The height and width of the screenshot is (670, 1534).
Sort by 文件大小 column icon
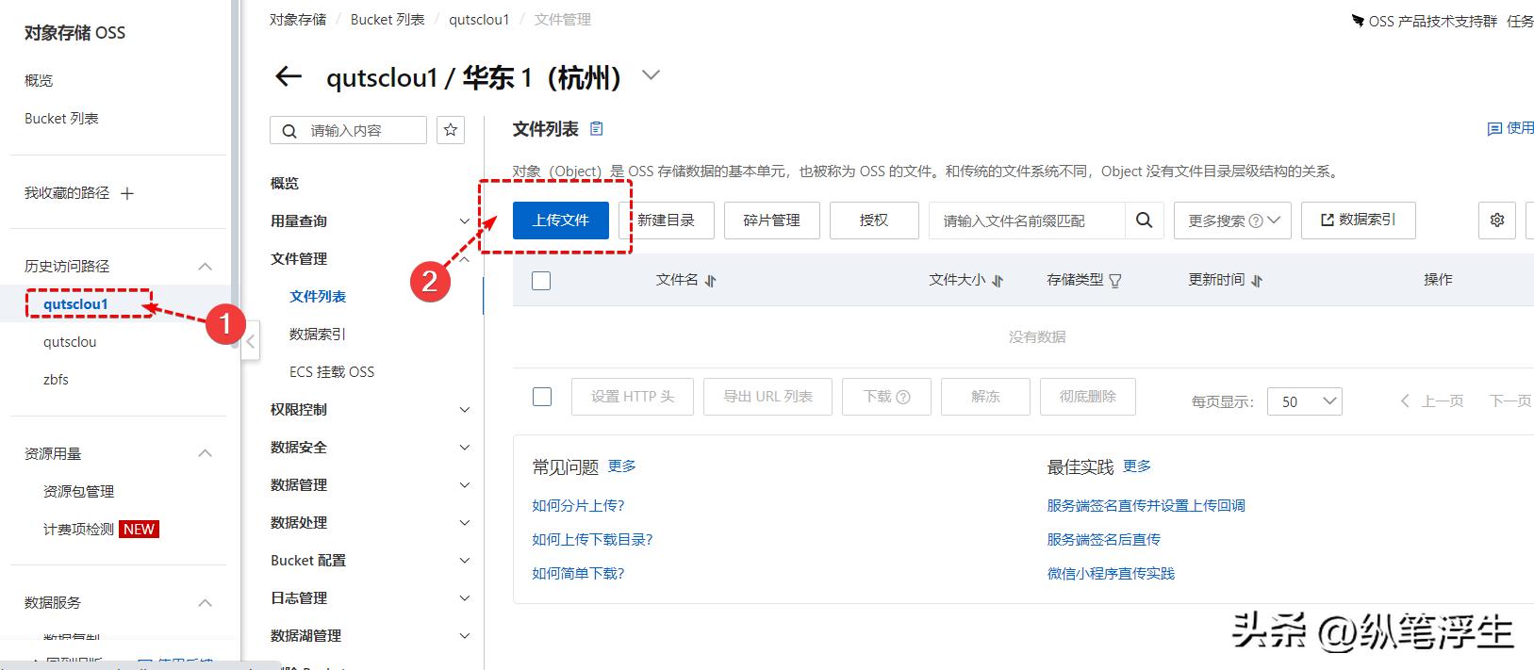pyautogui.click(x=998, y=281)
